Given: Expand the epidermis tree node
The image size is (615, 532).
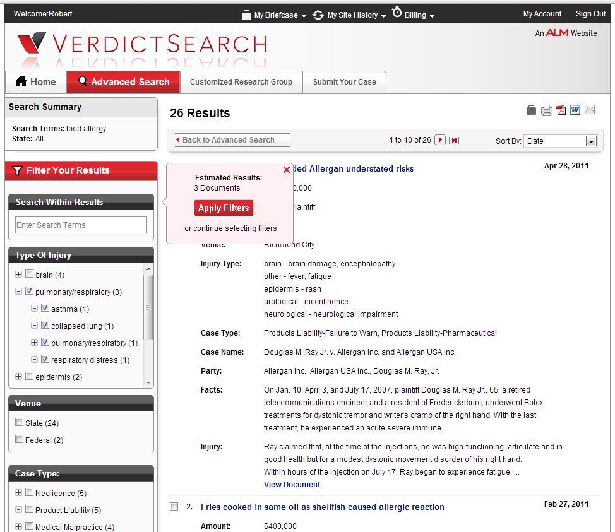Looking at the screenshot, I should tap(18, 377).
